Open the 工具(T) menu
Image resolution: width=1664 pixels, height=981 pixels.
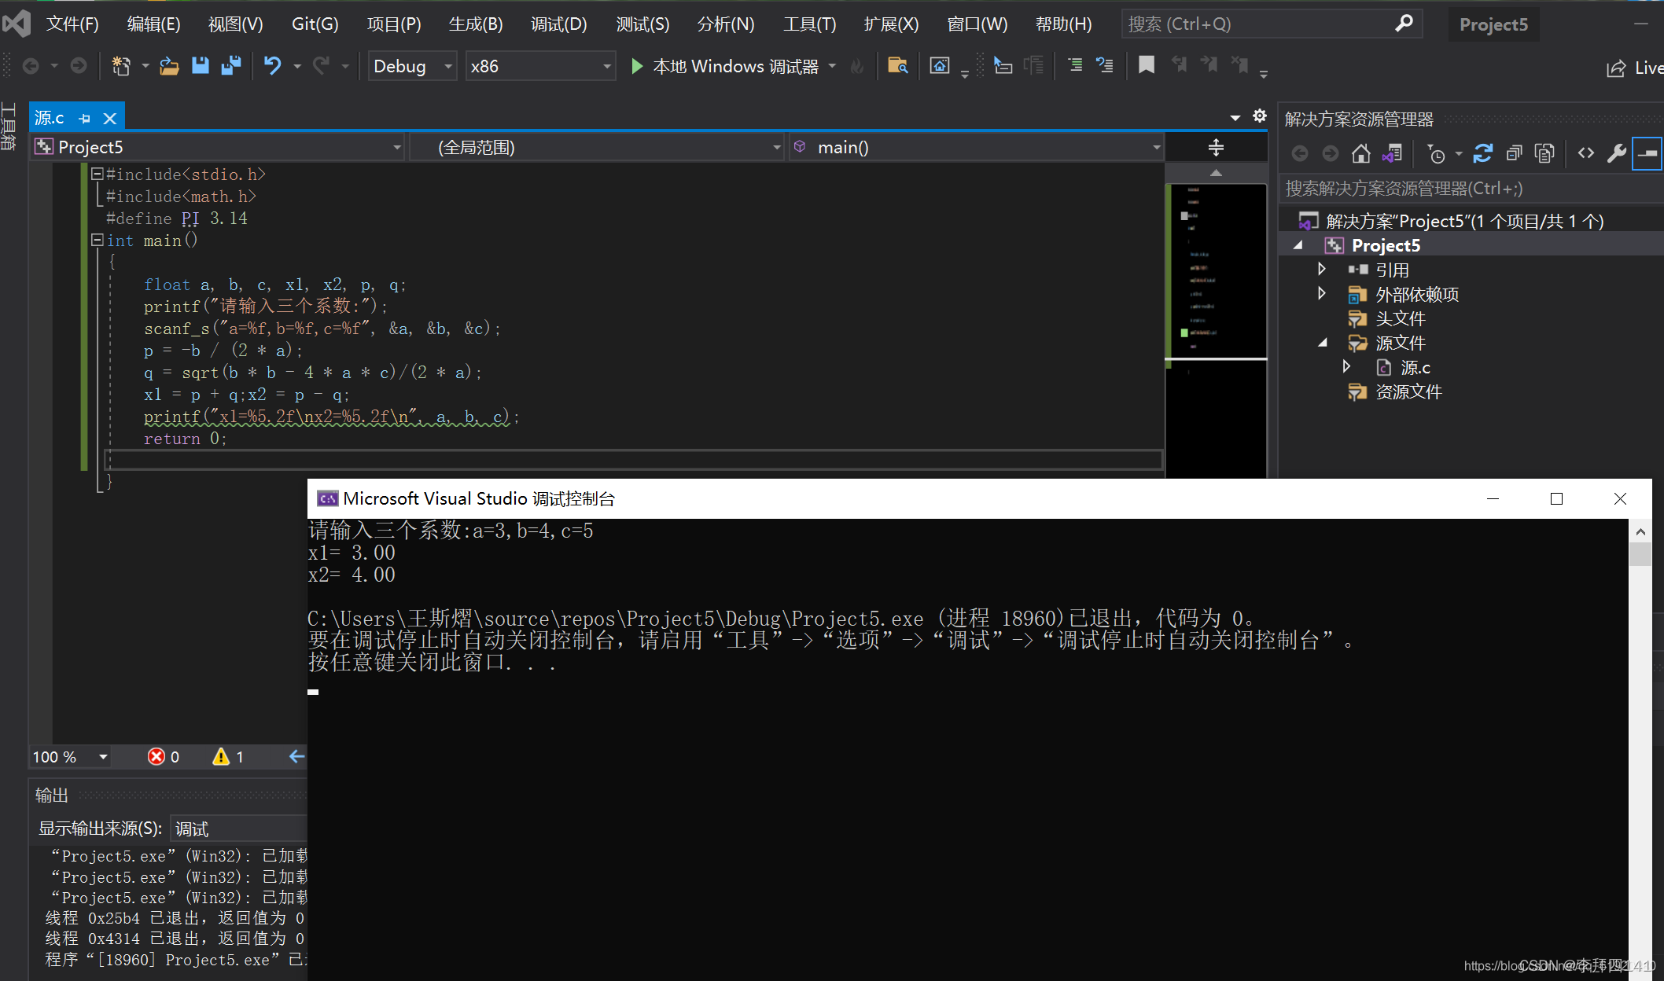(x=809, y=24)
